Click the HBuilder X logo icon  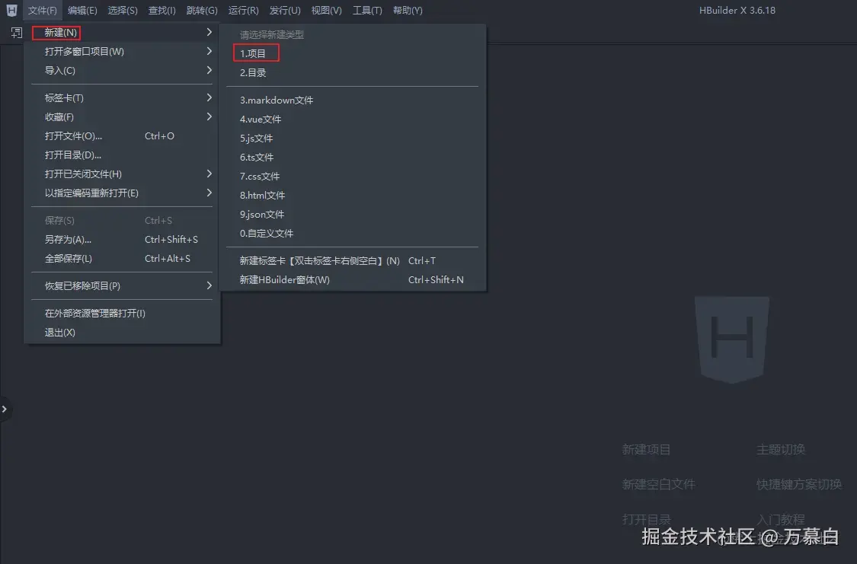(11, 10)
